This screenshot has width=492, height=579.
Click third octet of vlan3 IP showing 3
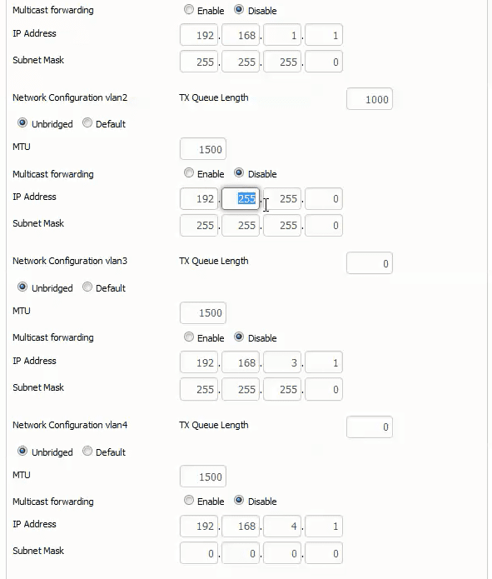pyautogui.click(x=282, y=362)
